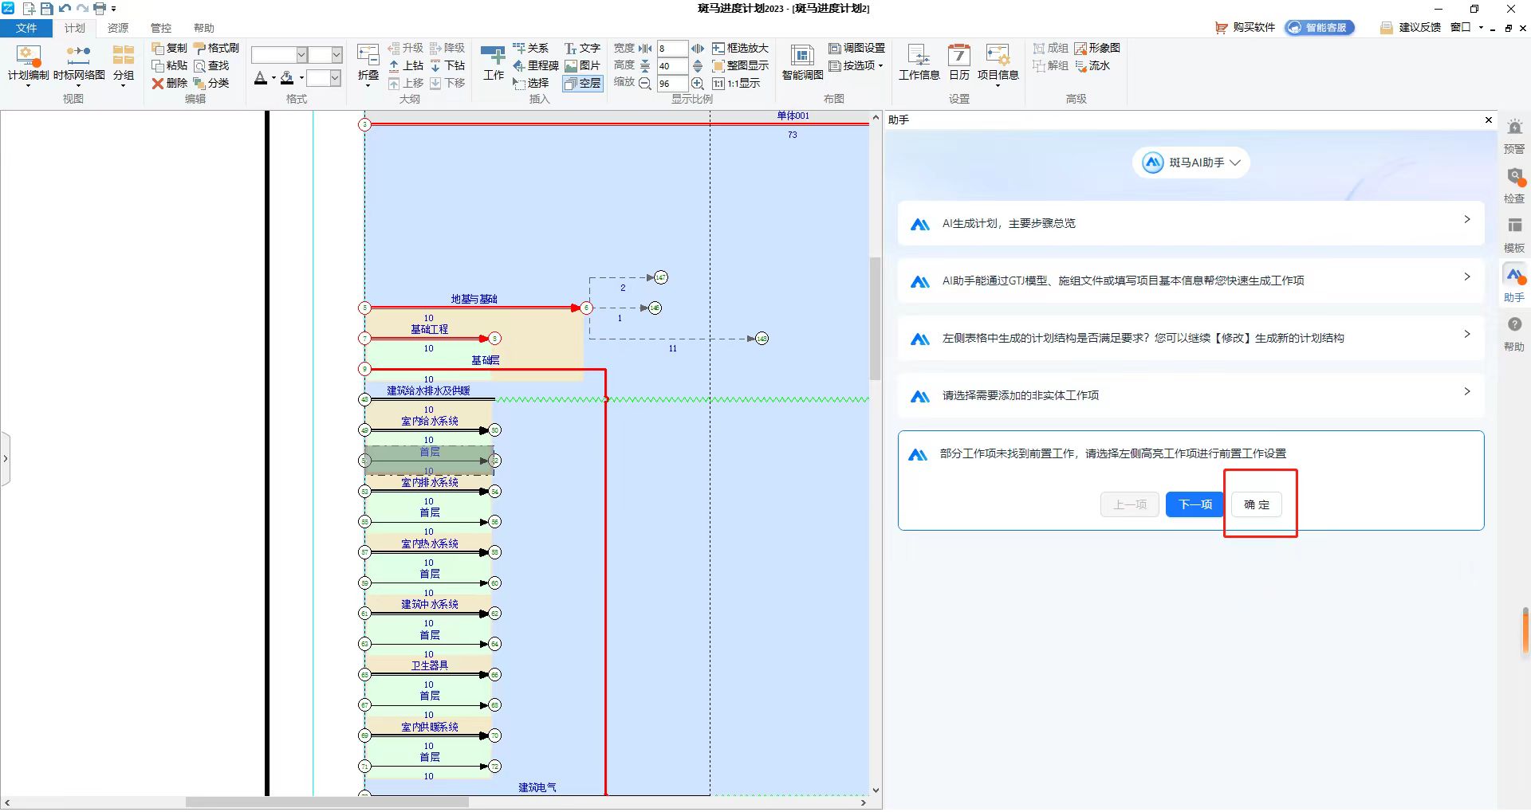Viewport: 1531px width, 812px height.
Task: Copy selection with 复制
Action: coord(170,48)
